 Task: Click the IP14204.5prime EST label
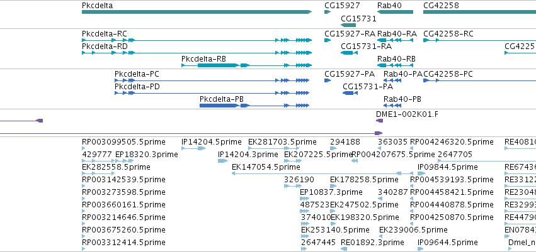coord(211,142)
